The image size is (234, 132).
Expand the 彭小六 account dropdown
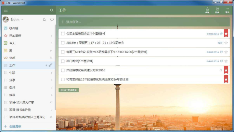pyautogui.click(x=22, y=20)
